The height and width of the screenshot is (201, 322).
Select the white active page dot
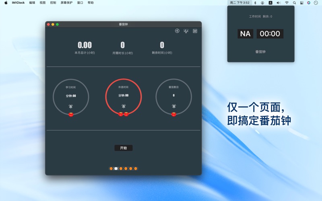(x=116, y=168)
